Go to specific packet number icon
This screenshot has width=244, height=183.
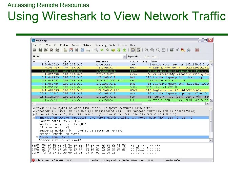[113, 50]
